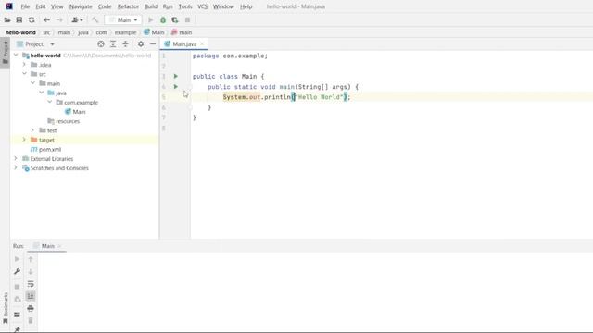This screenshot has width=593, height=333.
Task: Open the user/code-with-me icon dropdown
Action: 77,20
